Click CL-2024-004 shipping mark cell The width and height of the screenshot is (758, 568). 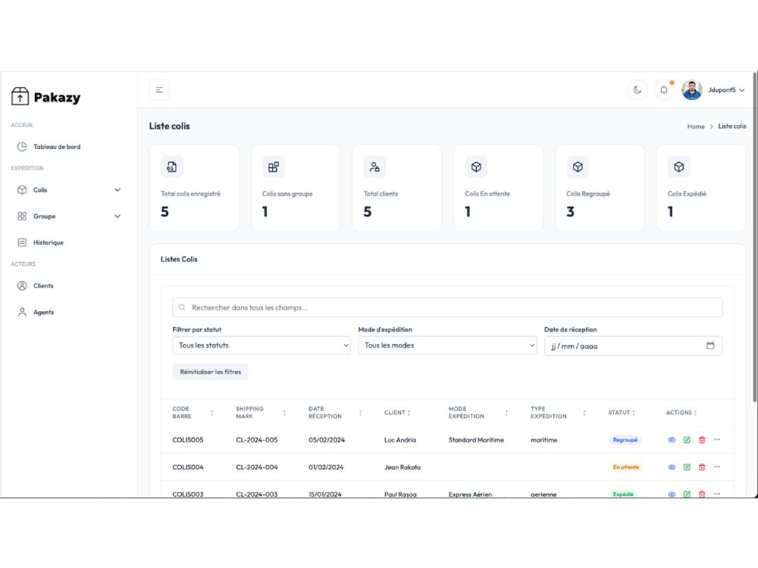point(257,467)
